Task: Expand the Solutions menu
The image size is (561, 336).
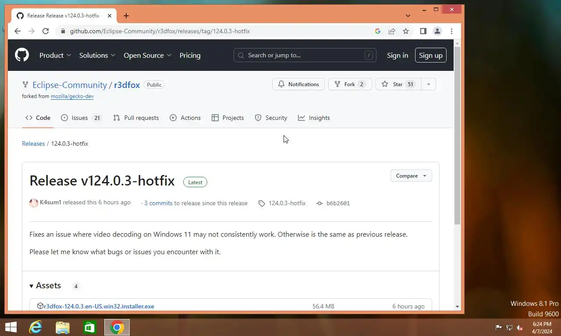Action: [97, 55]
